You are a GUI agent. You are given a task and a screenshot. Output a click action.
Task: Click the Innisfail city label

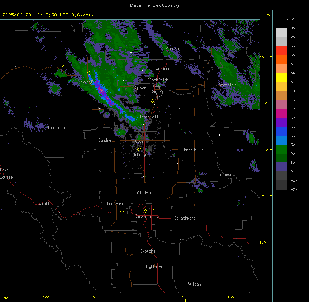pyautogui.click(x=149, y=117)
